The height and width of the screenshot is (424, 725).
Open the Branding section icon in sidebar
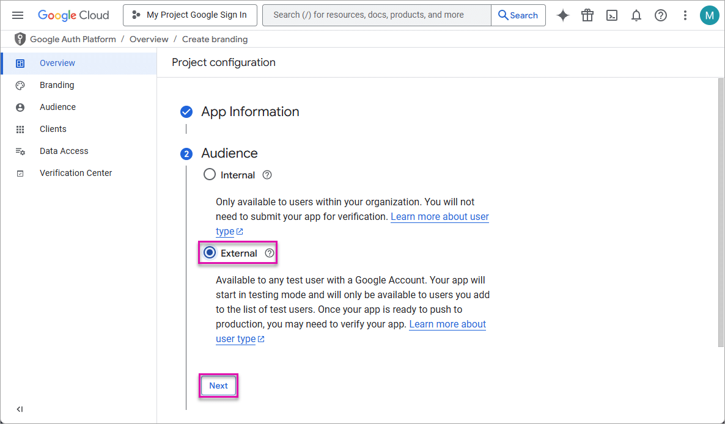coord(20,85)
